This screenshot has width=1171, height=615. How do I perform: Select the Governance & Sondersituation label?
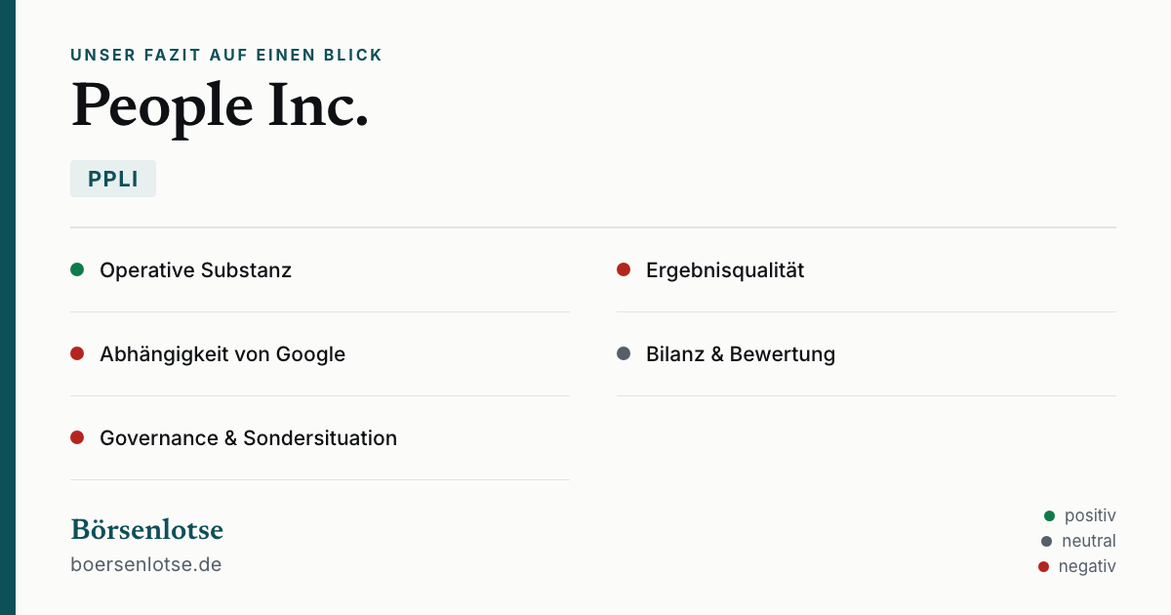248,438
